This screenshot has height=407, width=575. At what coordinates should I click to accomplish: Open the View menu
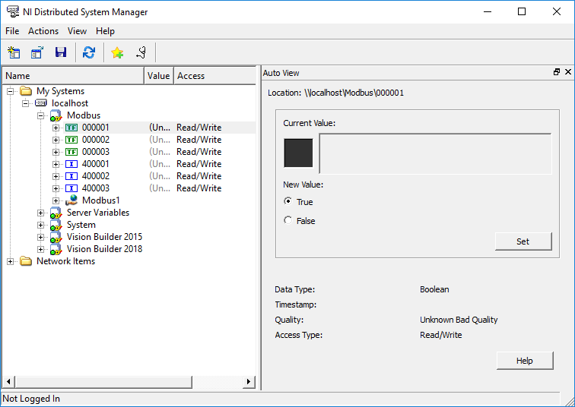(x=77, y=31)
